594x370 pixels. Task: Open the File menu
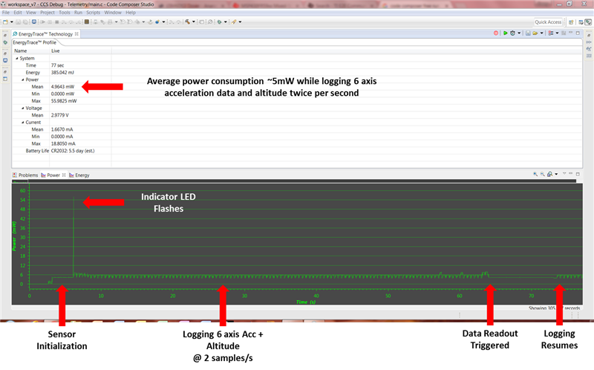tap(6, 13)
